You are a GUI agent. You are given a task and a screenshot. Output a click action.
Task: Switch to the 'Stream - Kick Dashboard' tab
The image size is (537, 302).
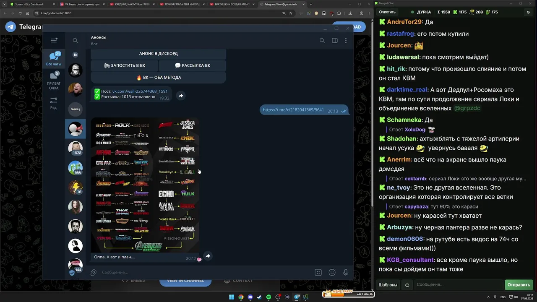pyautogui.click(x=32, y=4)
